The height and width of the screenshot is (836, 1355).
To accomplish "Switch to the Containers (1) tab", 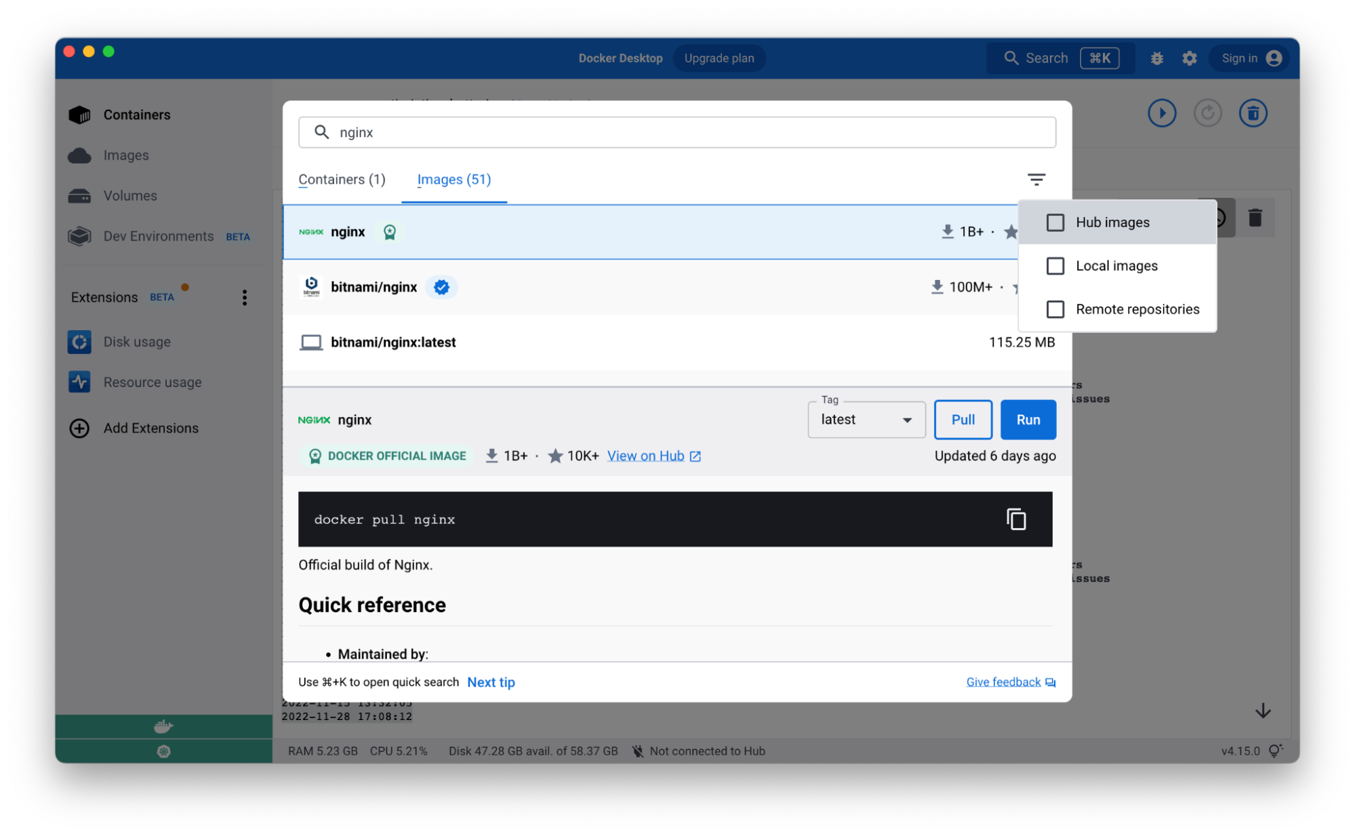I will tap(342, 179).
